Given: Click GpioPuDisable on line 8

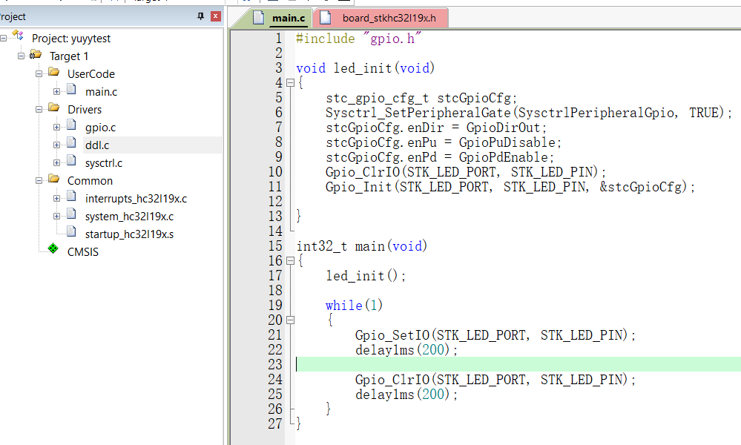Looking at the screenshot, I should coord(509,142).
